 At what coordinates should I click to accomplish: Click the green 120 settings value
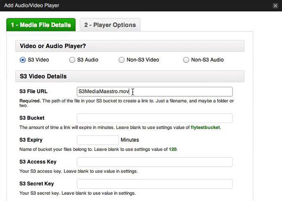click(172, 149)
